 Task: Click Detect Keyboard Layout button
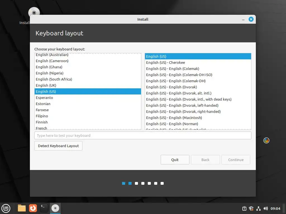pos(58,146)
